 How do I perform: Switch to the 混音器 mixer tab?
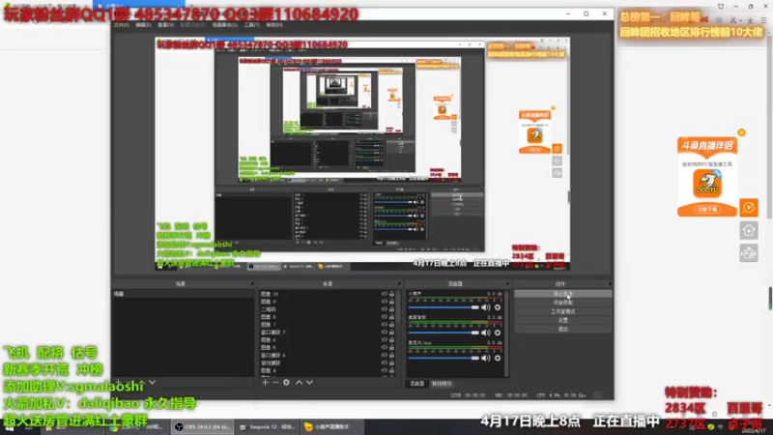pyautogui.click(x=417, y=383)
